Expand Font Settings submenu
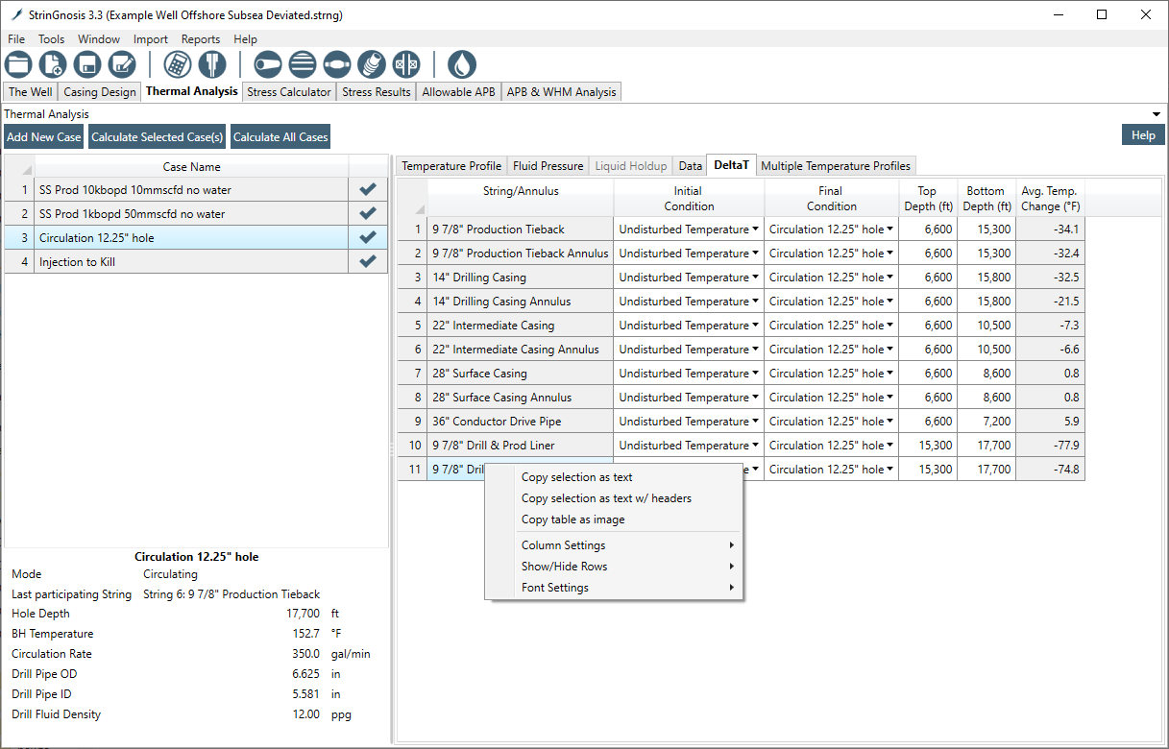Screen dimensions: 1169x749 coord(615,588)
